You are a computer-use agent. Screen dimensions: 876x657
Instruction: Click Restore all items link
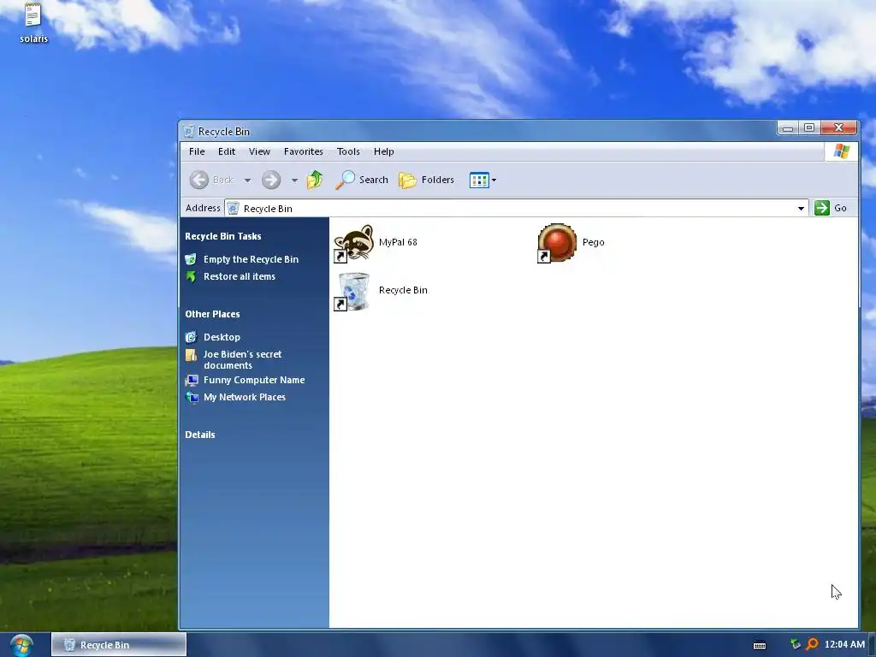(x=240, y=276)
